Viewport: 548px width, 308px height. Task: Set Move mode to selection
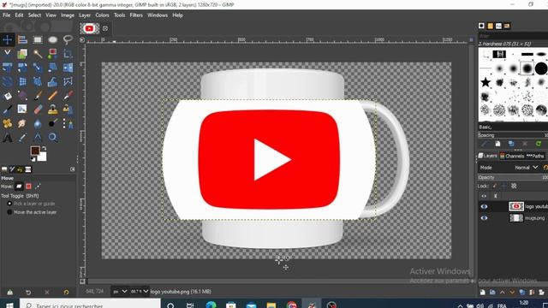tap(28, 187)
